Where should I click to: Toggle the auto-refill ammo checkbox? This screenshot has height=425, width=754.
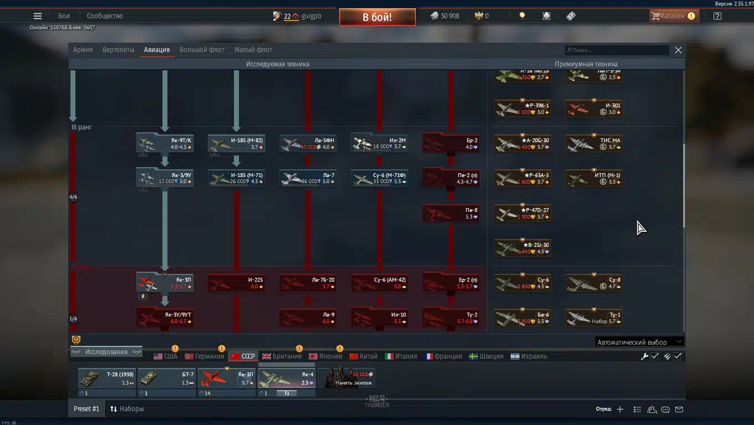point(677,356)
